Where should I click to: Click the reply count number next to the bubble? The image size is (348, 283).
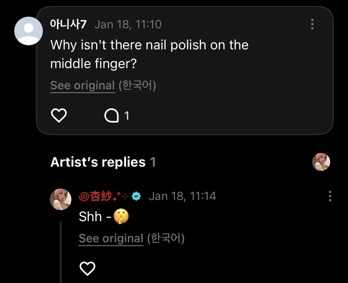(x=127, y=116)
